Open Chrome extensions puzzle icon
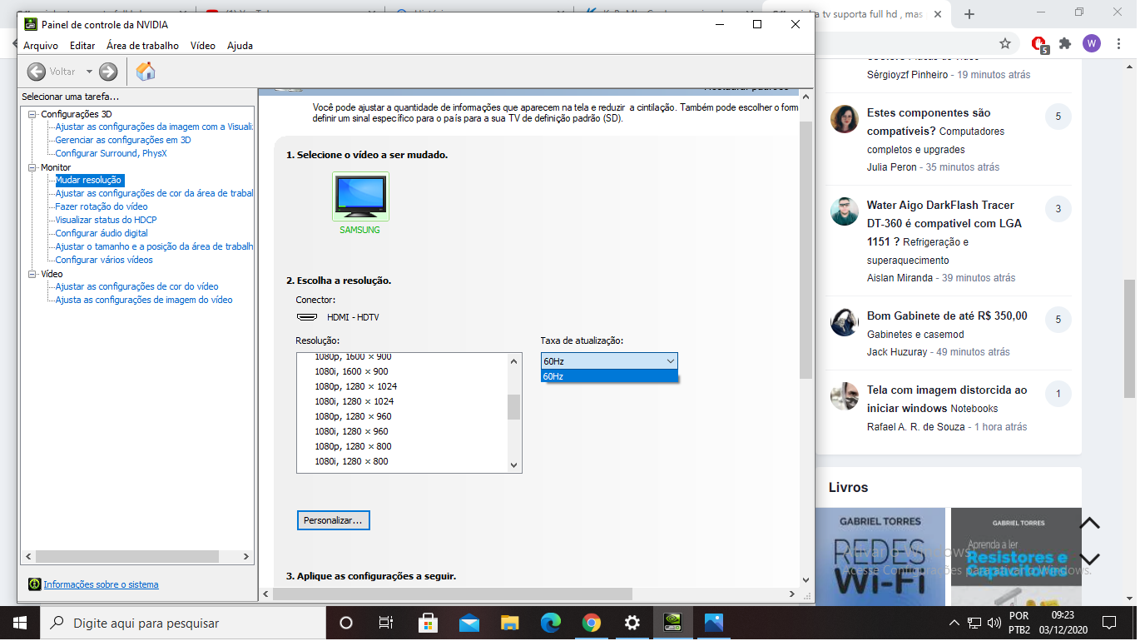Image resolution: width=1140 pixels, height=641 pixels. click(1065, 43)
